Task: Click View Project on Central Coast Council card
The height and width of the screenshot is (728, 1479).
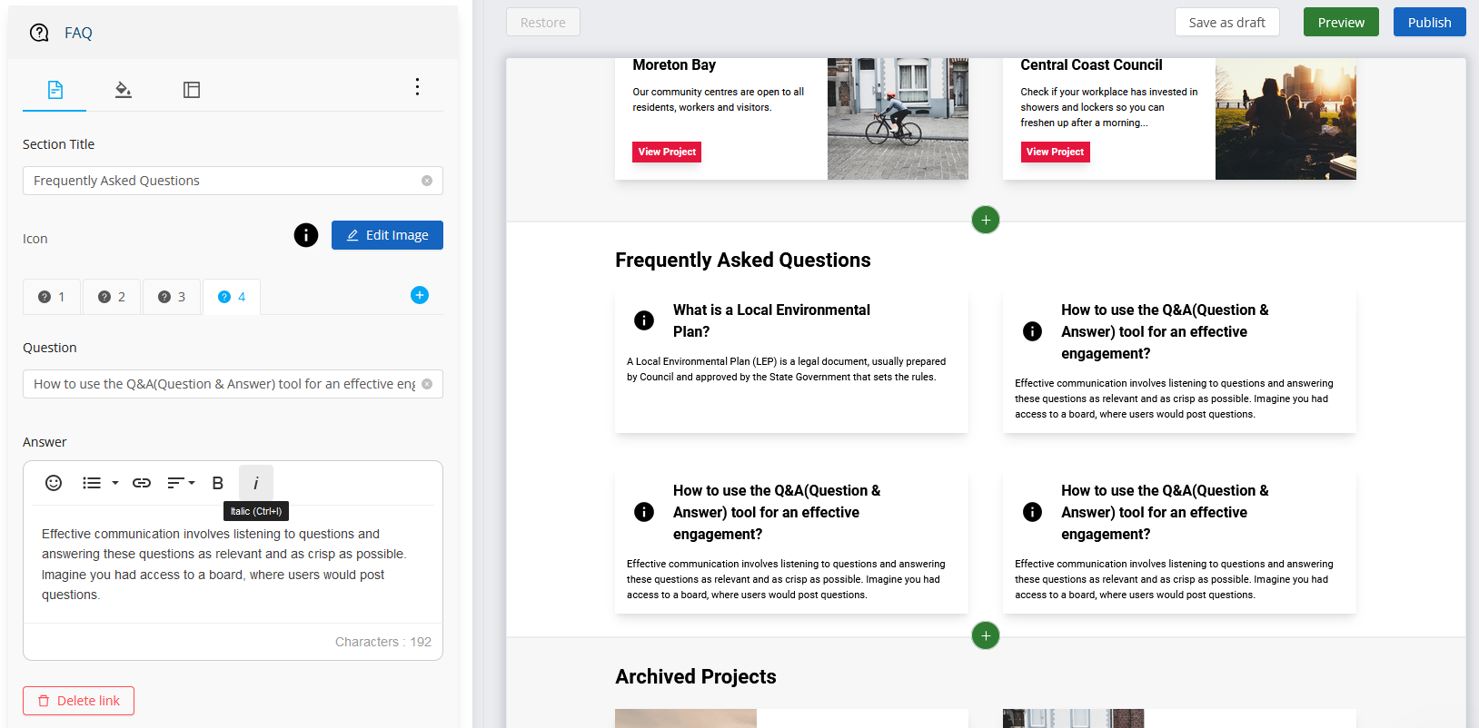Action: (x=1055, y=152)
